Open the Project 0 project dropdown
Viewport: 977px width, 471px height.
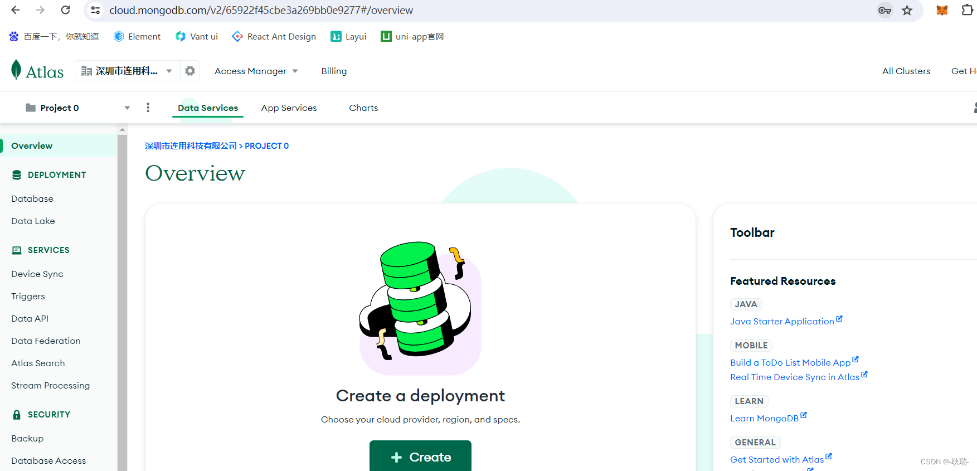click(x=77, y=108)
